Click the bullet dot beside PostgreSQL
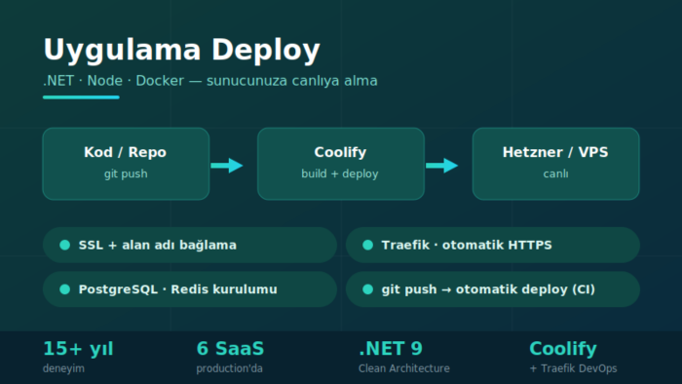 [65, 289]
